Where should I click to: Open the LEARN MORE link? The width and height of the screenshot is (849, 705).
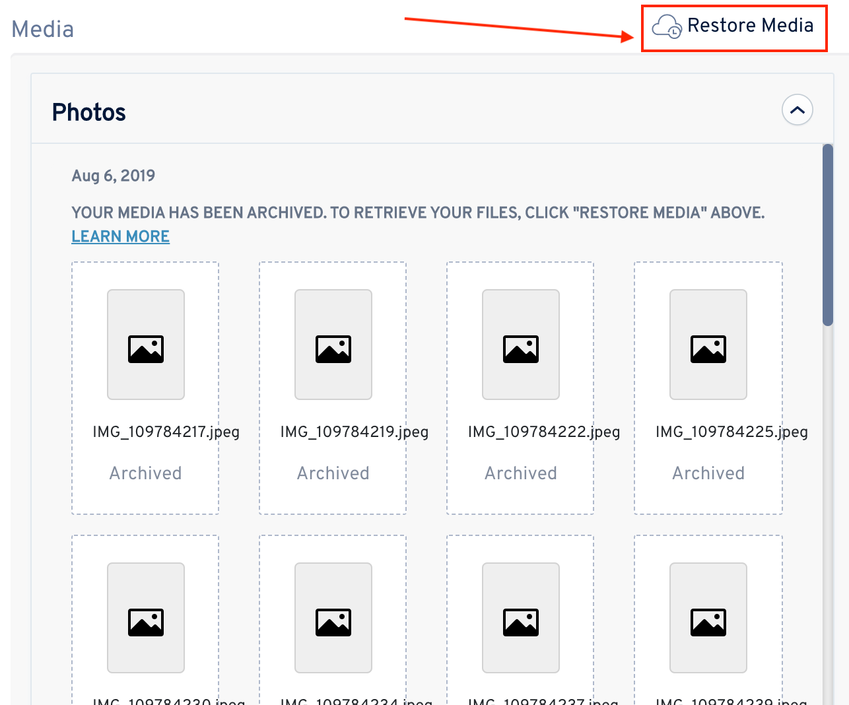[x=120, y=236]
